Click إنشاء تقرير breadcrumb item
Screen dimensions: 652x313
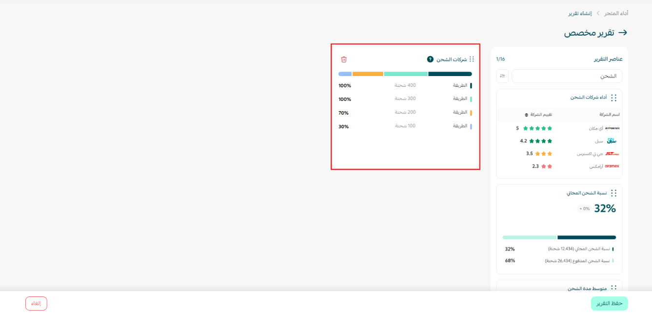click(x=580, y=13)
